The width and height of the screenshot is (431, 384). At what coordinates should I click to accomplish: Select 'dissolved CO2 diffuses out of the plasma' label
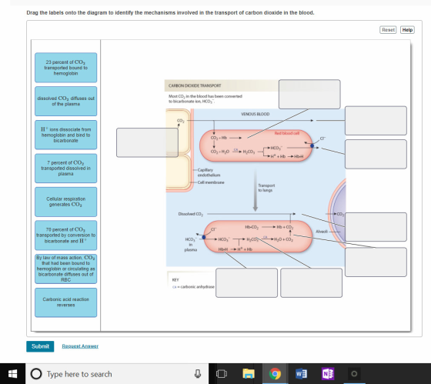66,101
